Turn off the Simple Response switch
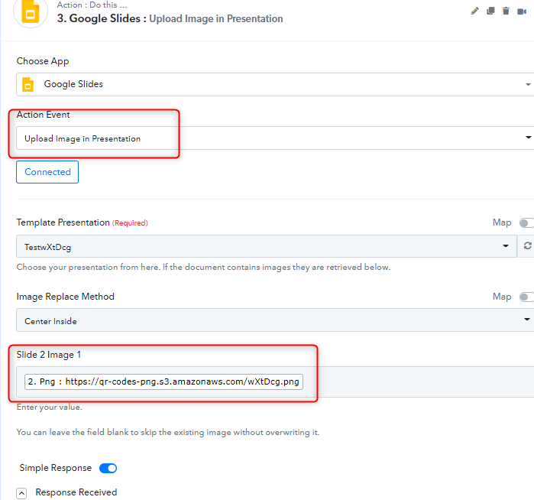 click(108, 469)
